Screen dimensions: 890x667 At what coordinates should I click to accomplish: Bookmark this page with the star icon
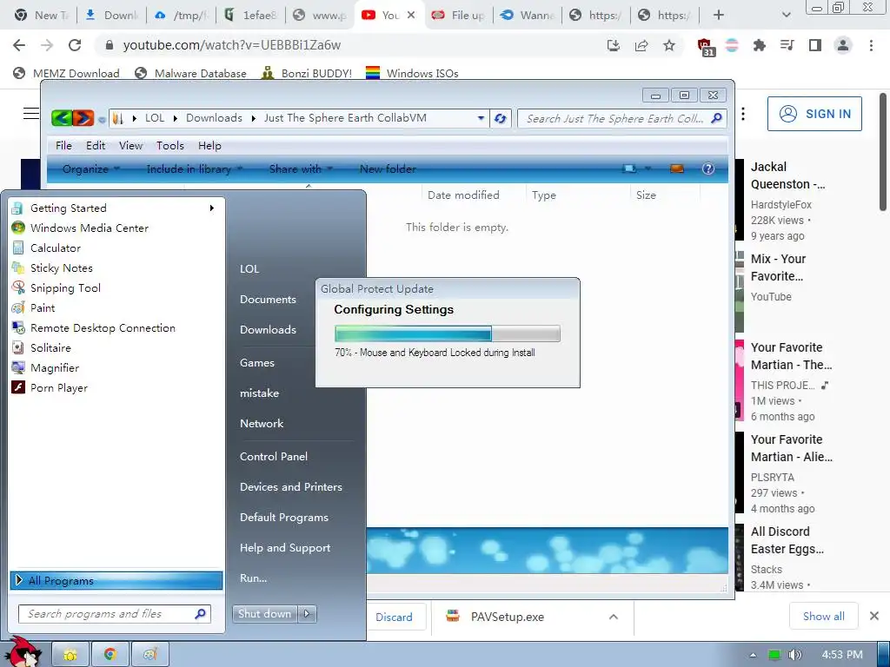pyautogui.click(x=669, y=45)
